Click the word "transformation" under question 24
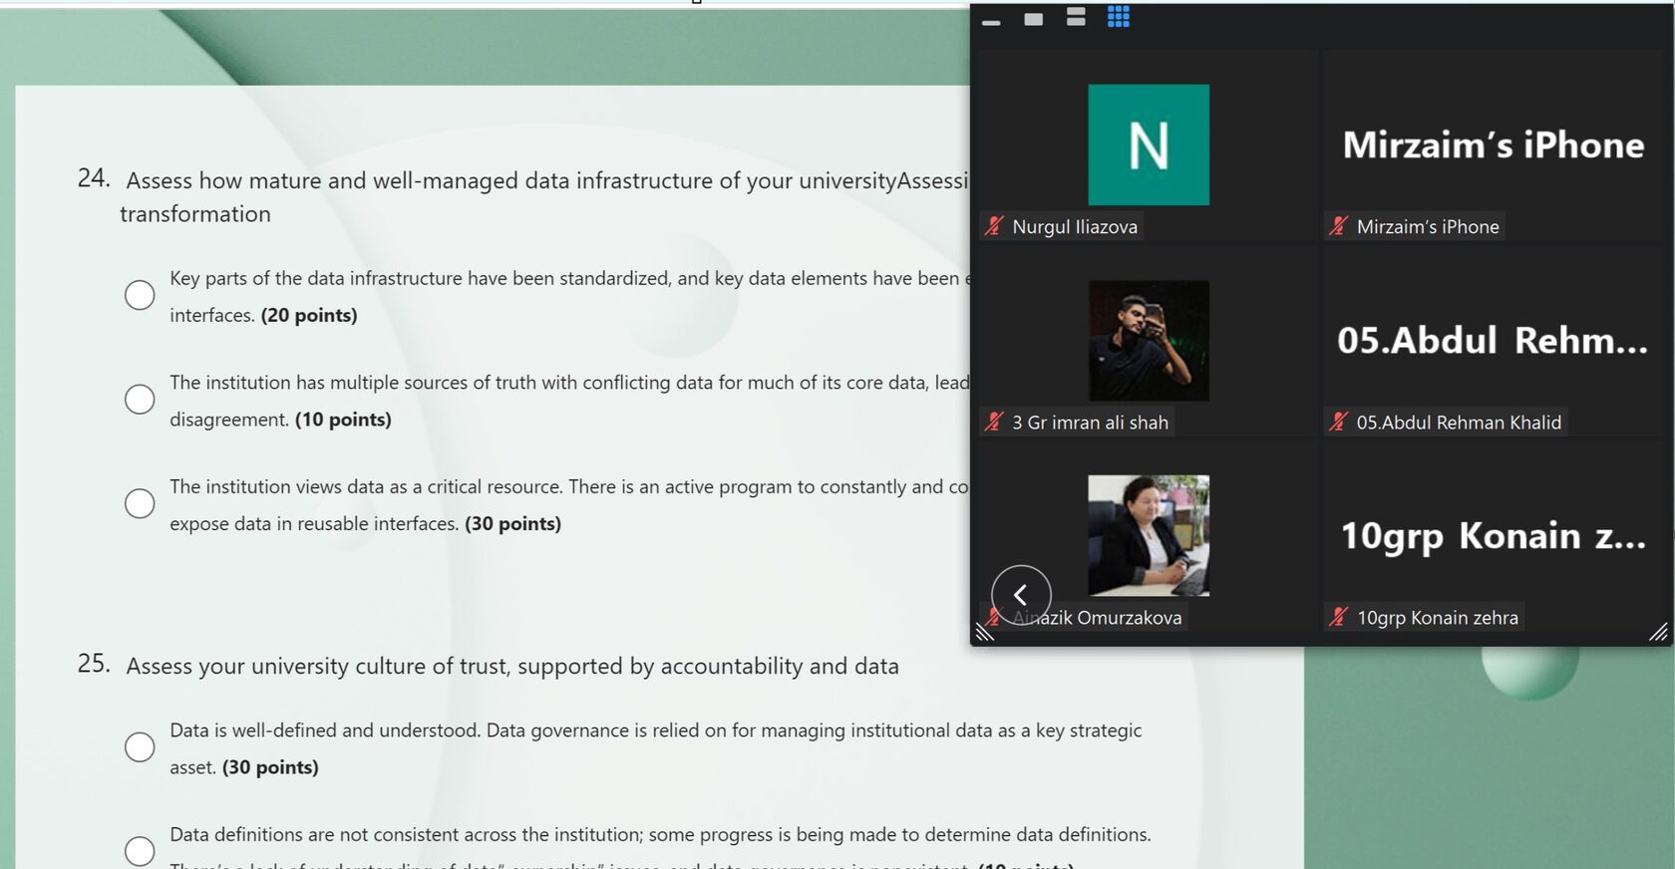 195,214
